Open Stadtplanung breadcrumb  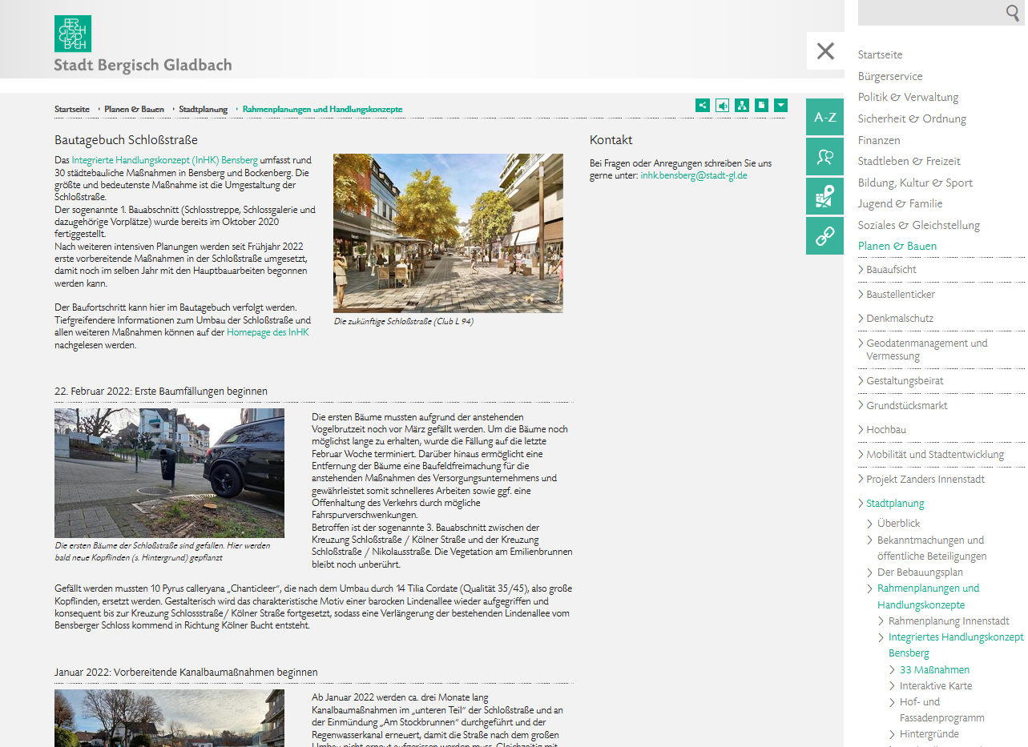203,109
